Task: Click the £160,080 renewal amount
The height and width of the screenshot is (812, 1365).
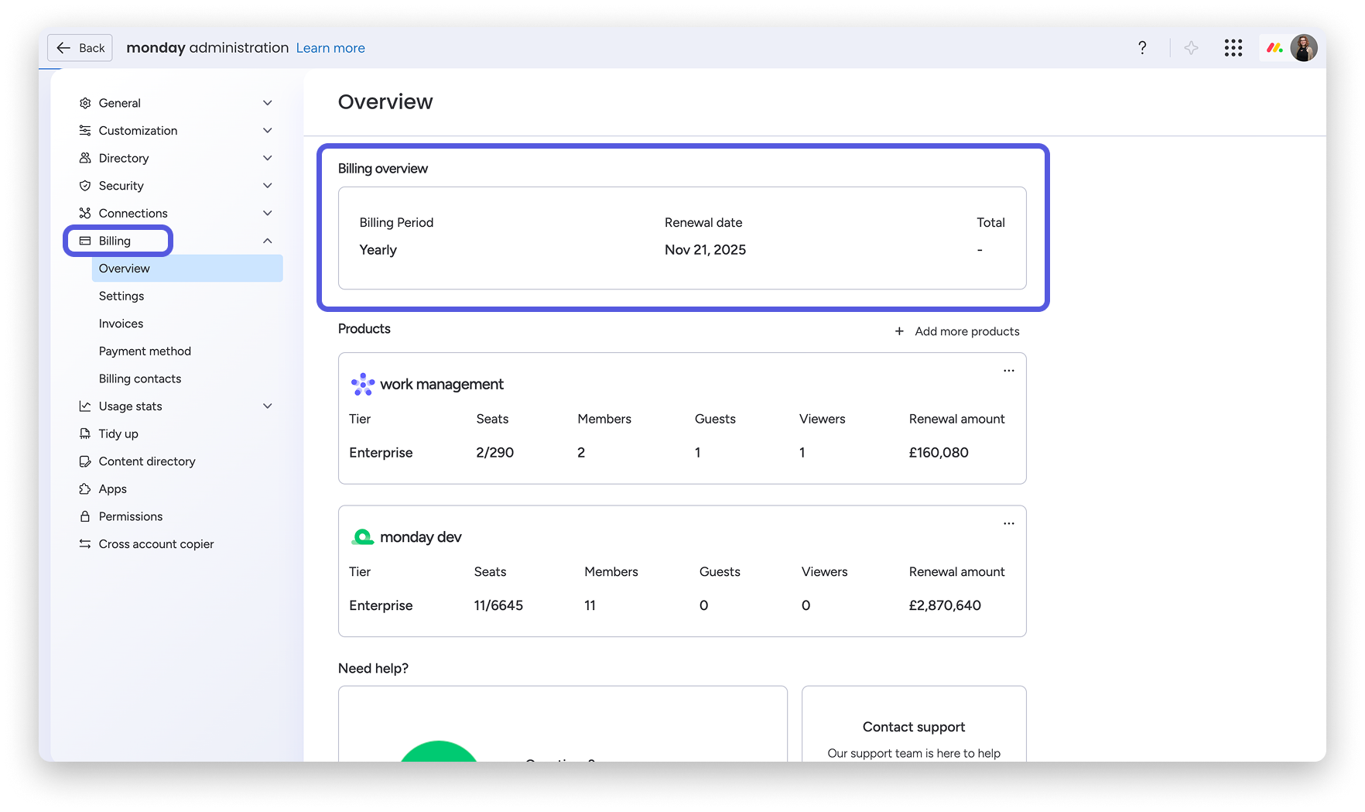Action: [x=939, y=453]
